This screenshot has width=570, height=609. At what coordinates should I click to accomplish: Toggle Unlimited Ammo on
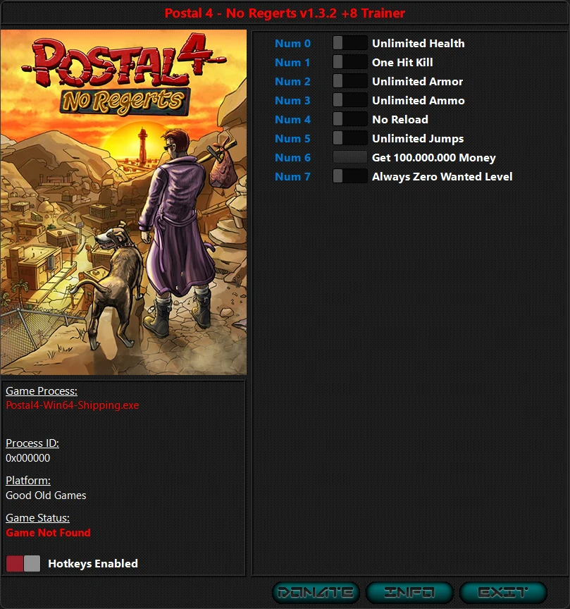[349, 100]
